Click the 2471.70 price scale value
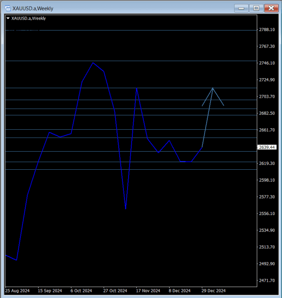 (267, 280)
